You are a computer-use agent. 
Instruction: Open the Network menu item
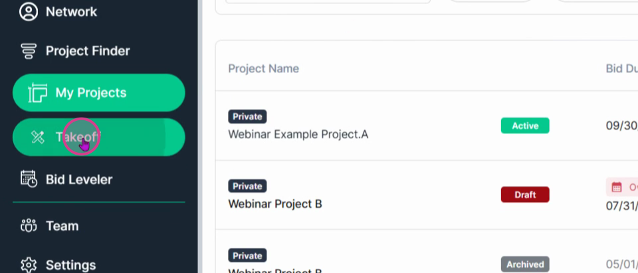point(71,12)
